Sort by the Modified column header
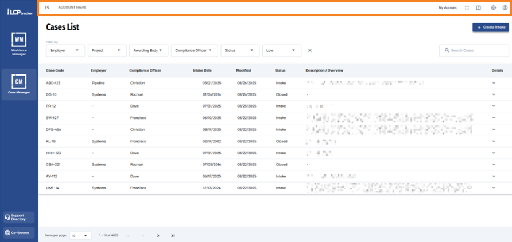 (243, 70)
